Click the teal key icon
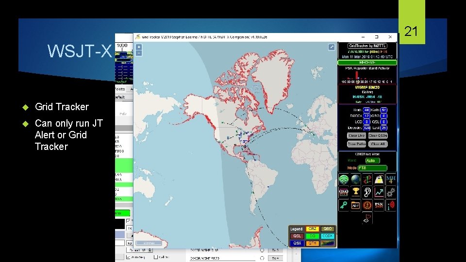466x262 pixels. click(344, 205)
